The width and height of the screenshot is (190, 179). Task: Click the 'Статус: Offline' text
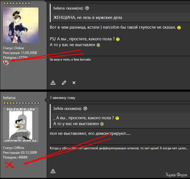pos(14,148)
